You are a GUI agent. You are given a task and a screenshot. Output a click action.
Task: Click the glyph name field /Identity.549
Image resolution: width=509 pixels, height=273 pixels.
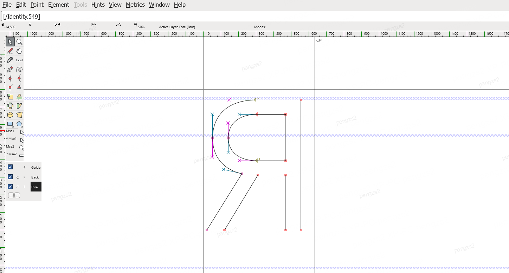pyautogui.click(x=255, y=17)
